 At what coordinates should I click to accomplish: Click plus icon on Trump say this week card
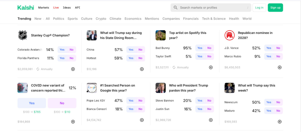point(280,122)
